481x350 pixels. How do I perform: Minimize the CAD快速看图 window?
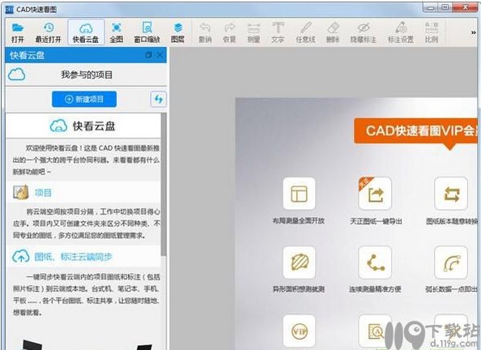pyautogui.click(x=431, y=7)
